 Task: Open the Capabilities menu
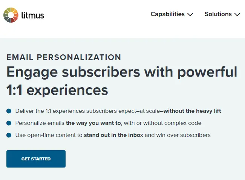[168, 14]
